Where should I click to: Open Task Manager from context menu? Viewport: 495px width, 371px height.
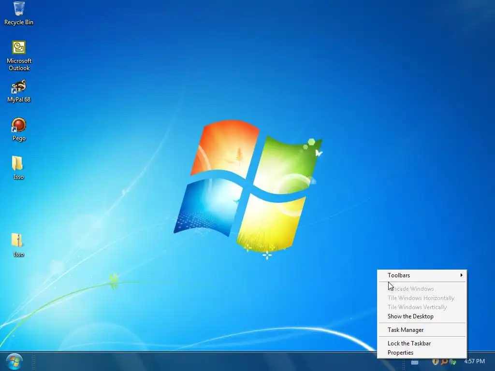(422, 330)
